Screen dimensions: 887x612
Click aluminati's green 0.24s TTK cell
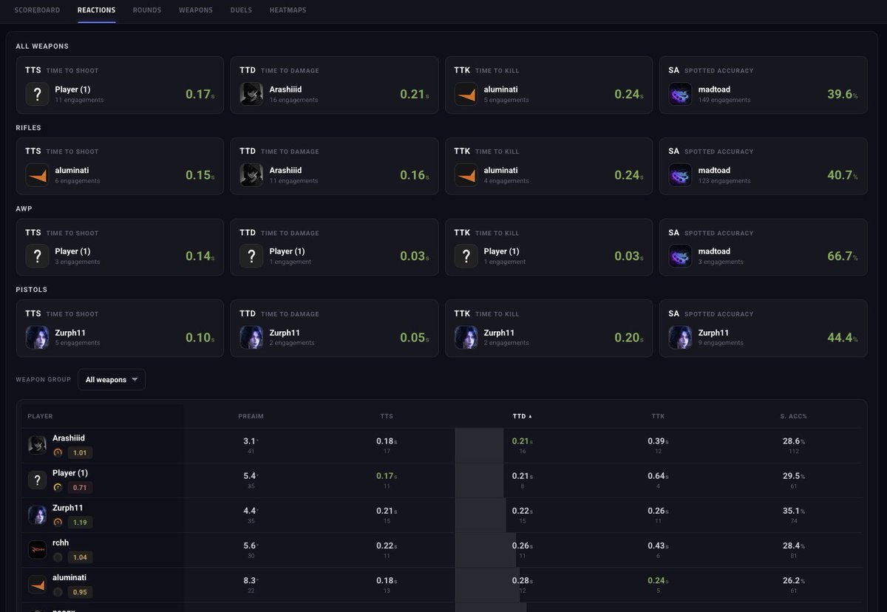(658, 581)
